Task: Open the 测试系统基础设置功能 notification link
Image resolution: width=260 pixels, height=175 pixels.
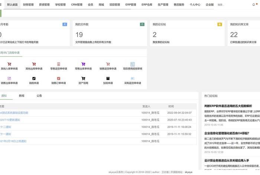Action: [14, 113]
